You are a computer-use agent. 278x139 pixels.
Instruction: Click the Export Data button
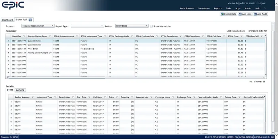(229, 14)
